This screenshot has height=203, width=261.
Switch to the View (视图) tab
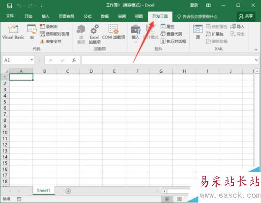point(139,16)
